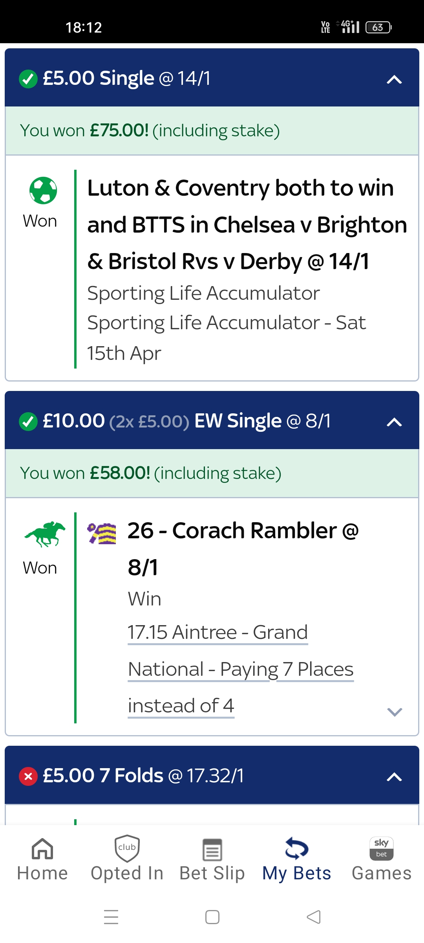Tap the Sky Bet Games icon
The height and width of the screenshot is (943, 424).
point(382,849)
